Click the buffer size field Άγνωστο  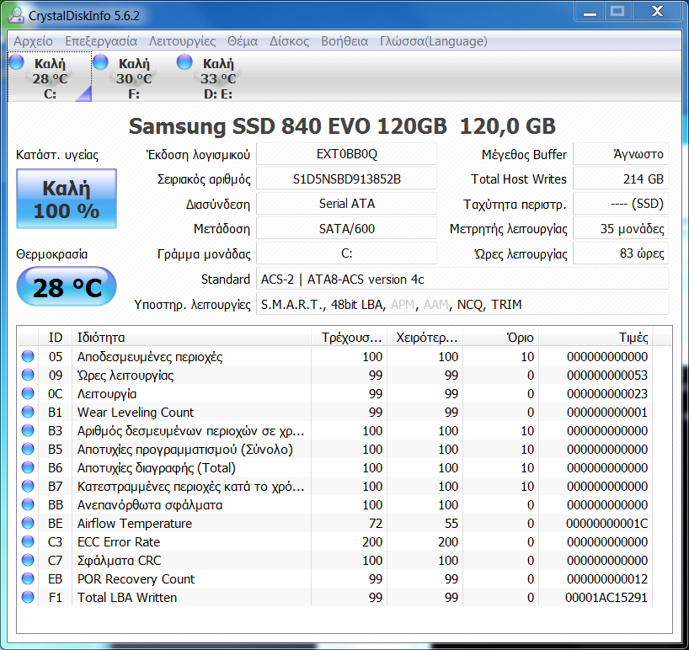pos(621,154)
